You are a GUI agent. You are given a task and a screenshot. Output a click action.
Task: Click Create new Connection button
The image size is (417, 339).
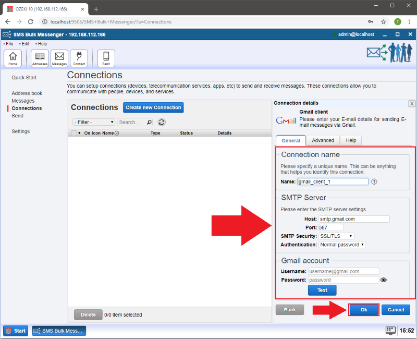(153, 107)
